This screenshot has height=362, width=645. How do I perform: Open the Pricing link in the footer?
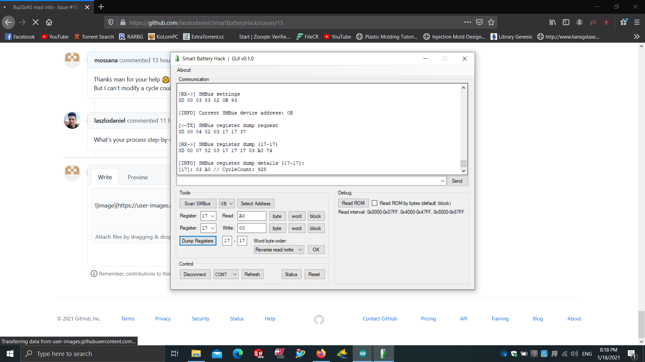coord(428,318)
